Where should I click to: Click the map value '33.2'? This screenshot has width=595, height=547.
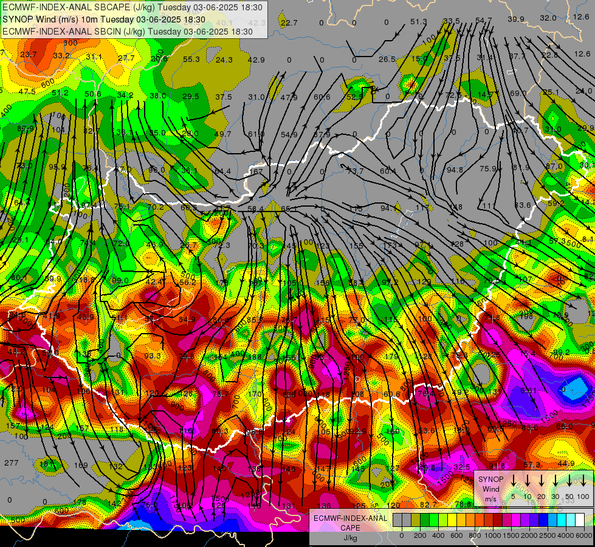pos(61,56)
